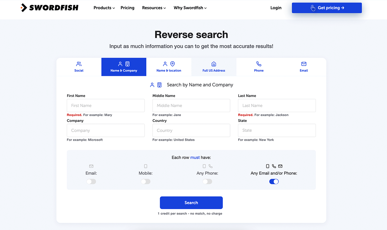Image resolution: width=387 pixels, height=230 pixels.
Task: Select the Social search tab icon
Action: coord(79,64)
